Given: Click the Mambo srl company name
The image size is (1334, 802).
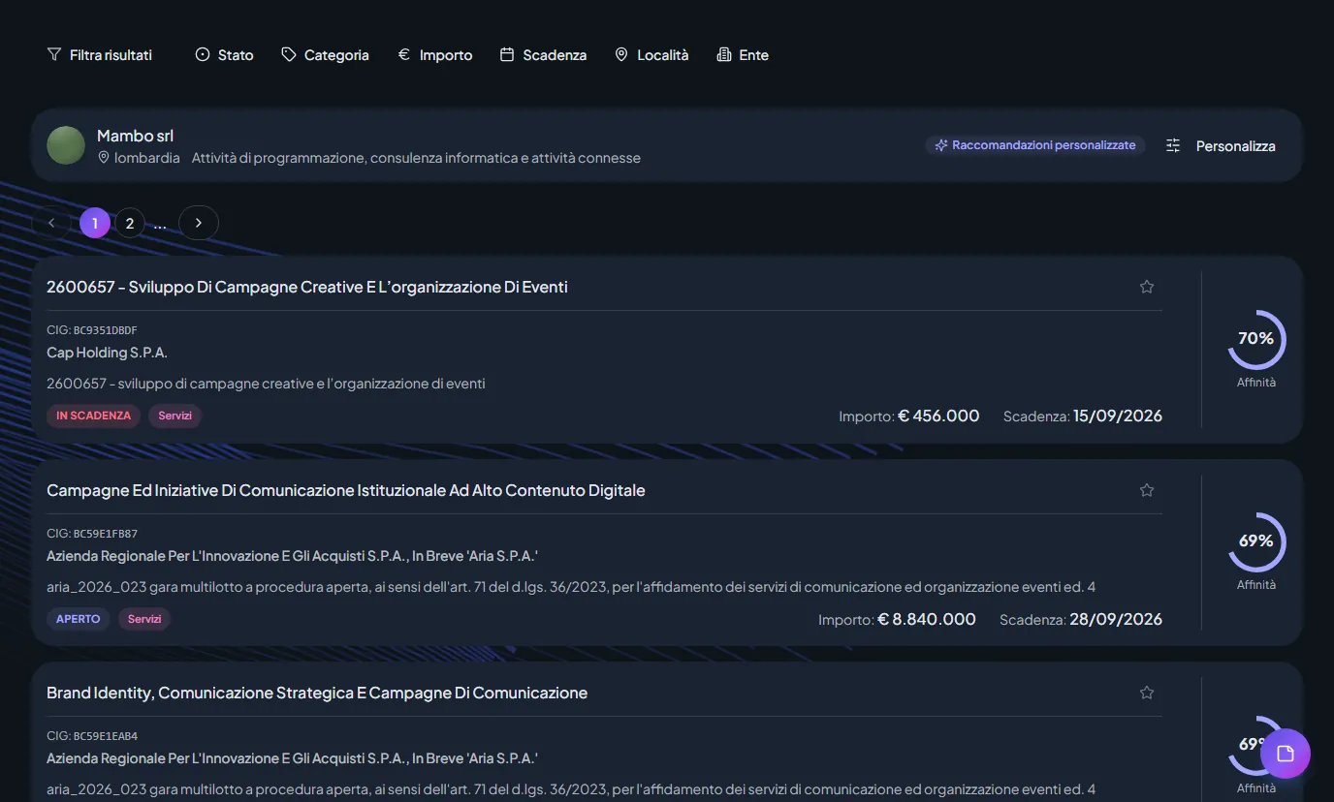Looking at the screenshot, I should click(x=136, y=136).
